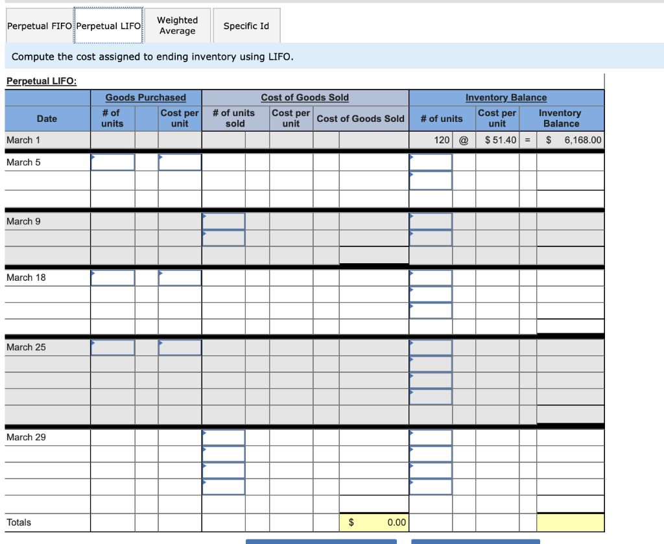Select the Perpetual LIFO tab
Image resolution: width=664 pixels, height=544 pixels.
108,25
